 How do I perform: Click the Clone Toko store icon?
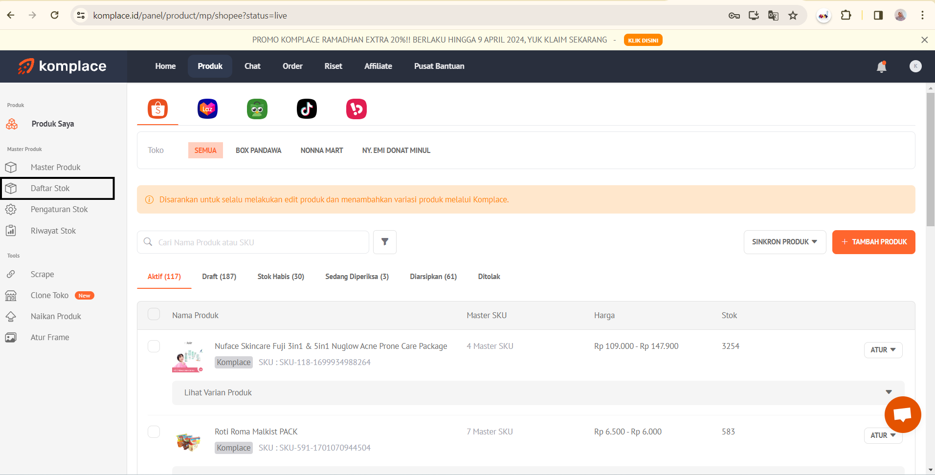point(11,296)
